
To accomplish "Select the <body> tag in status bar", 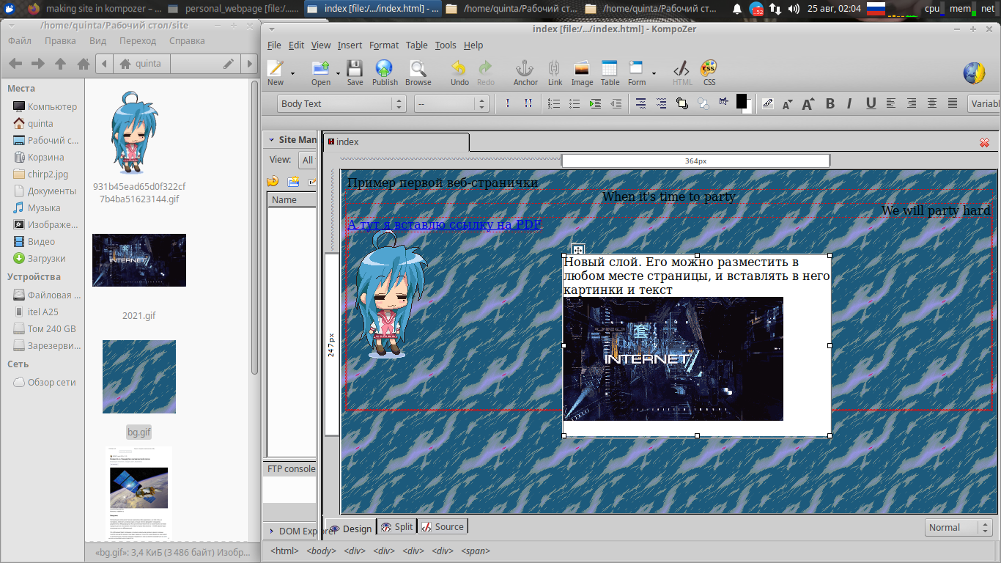I will 321,551.
